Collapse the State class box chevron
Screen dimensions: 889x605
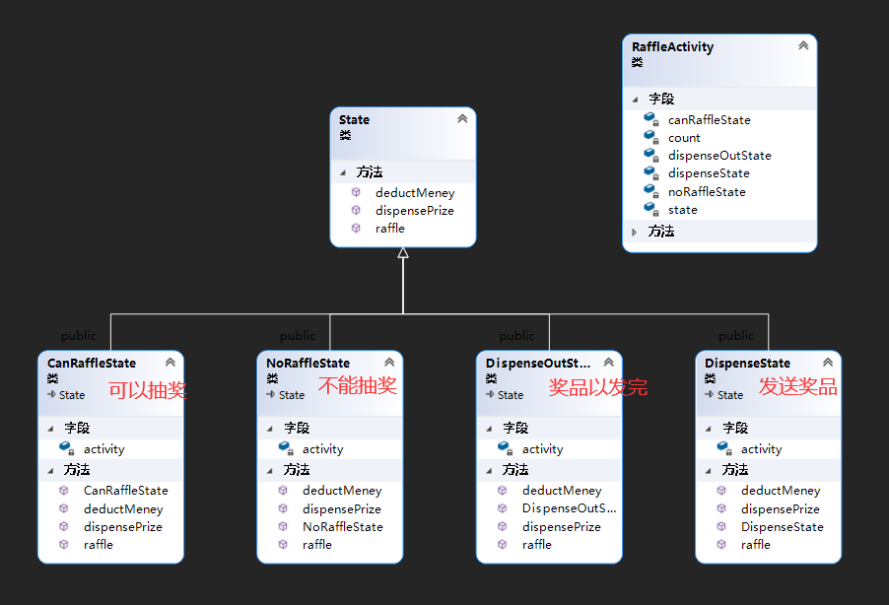click(x=462, y=119)
